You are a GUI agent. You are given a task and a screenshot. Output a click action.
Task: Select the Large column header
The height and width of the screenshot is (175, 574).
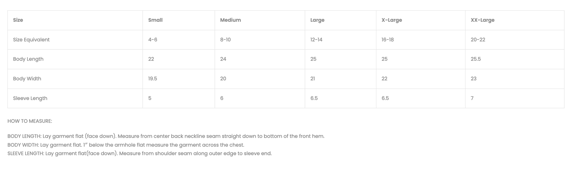coord(317,20)
